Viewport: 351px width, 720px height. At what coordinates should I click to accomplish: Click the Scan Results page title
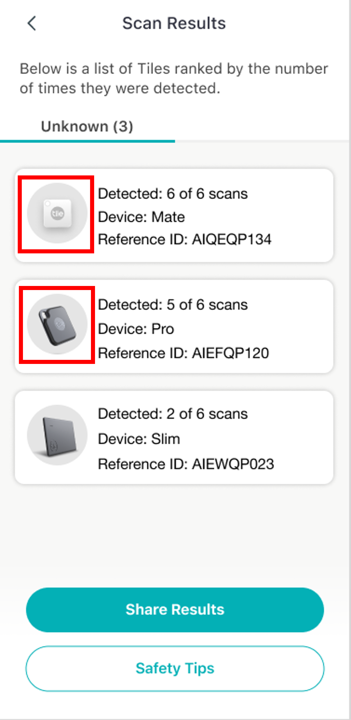174,23
